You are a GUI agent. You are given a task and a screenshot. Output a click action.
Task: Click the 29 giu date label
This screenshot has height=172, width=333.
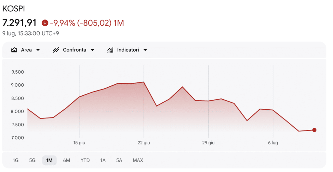(x=208, y=143)
